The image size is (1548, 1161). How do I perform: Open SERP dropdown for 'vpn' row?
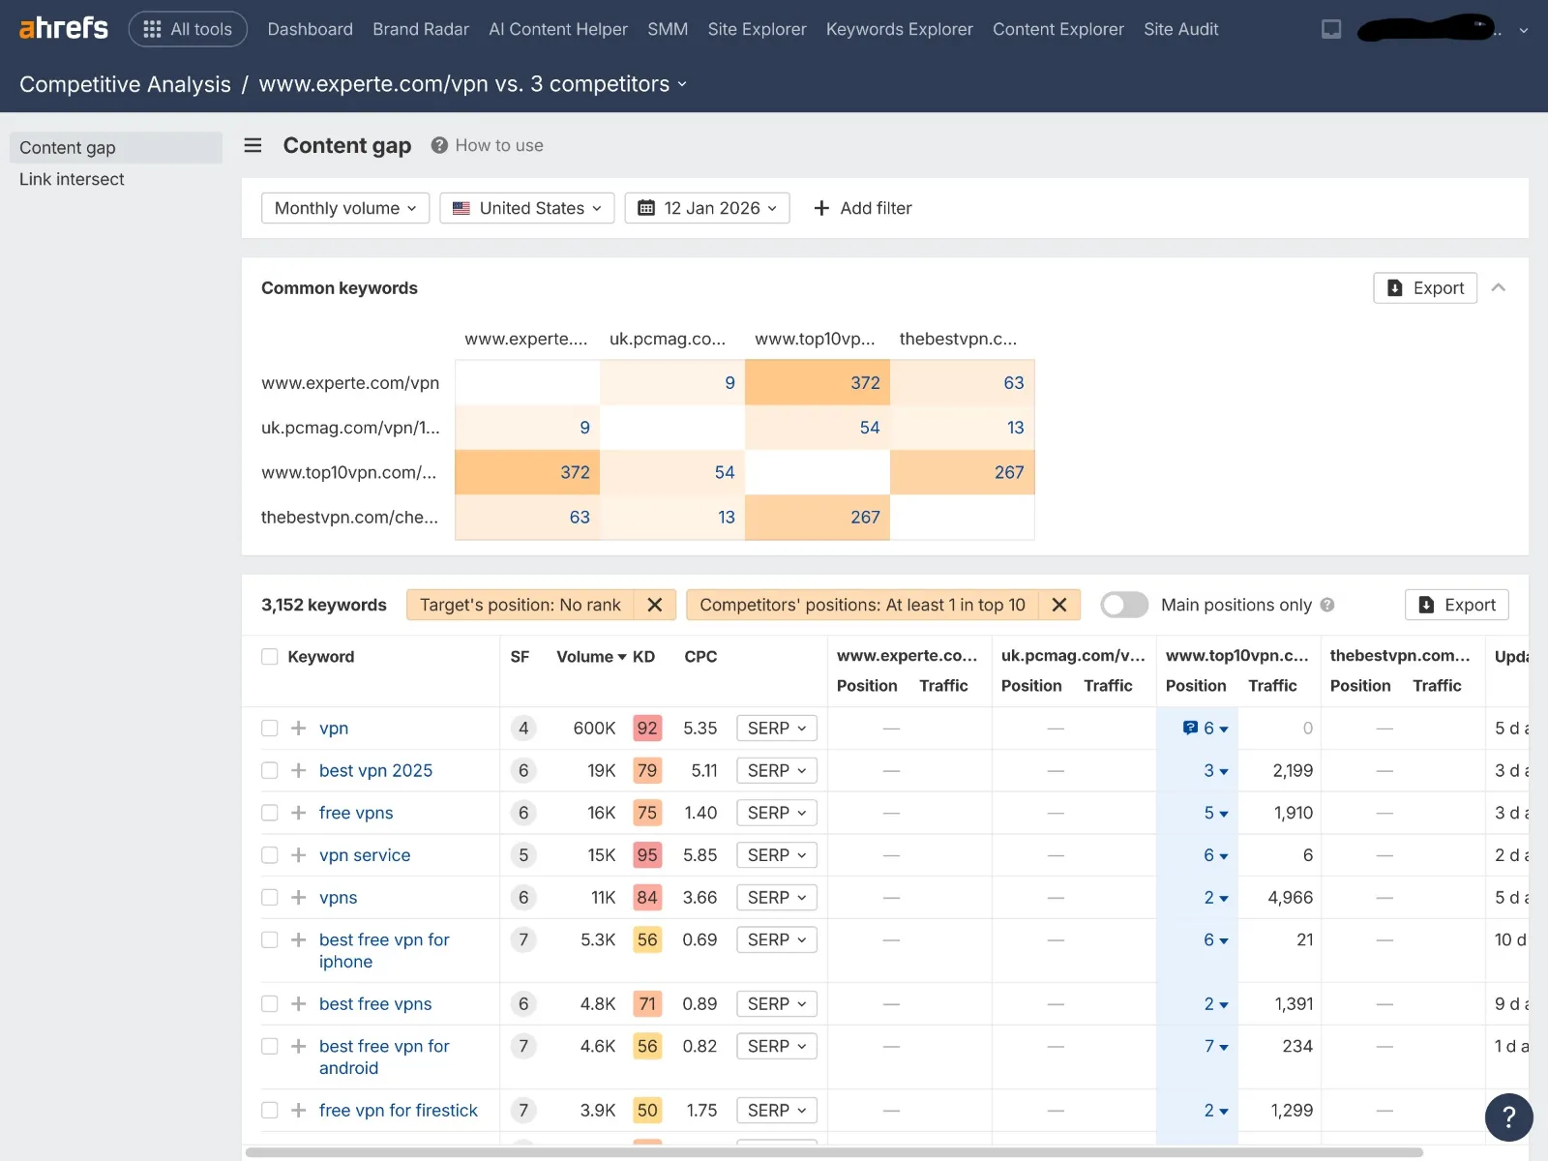pos(777,728)
